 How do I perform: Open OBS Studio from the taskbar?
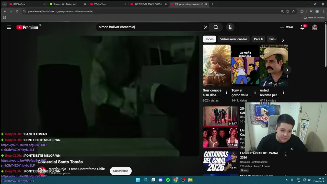[183, 180]
